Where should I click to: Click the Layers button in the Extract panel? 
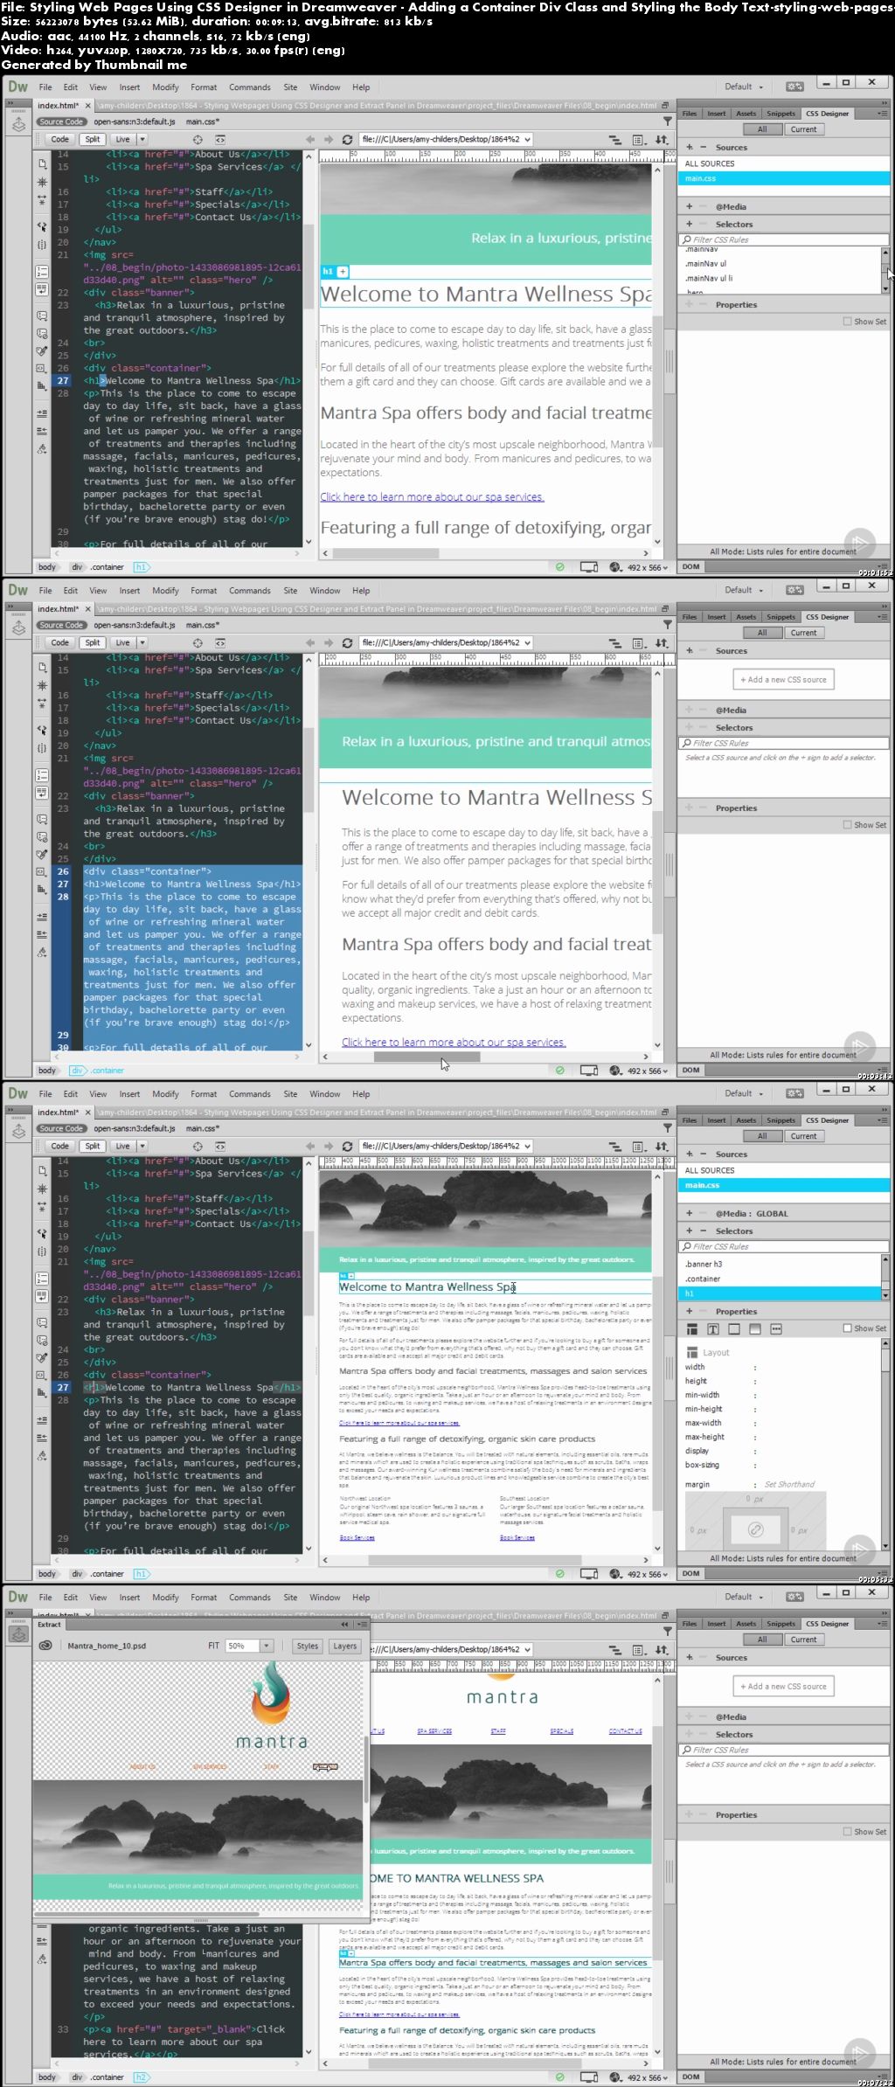pyautogui.click(x=344, y=1646)
